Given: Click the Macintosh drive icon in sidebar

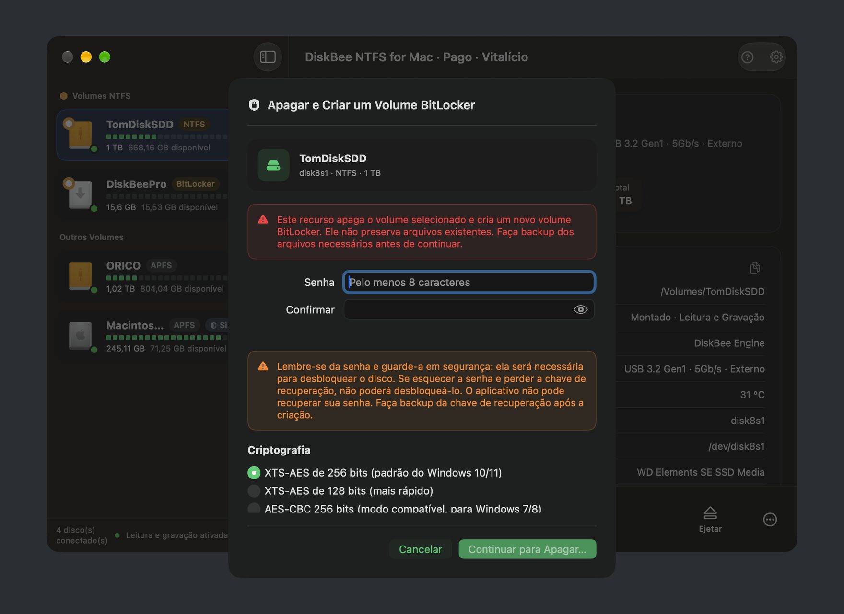Looking at the screenshot, I should (x=80, y=336).
